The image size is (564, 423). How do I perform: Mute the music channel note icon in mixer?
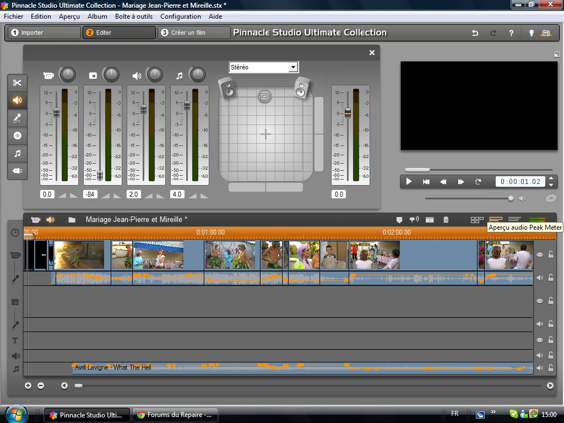pyautogui.click(x=180, y=75)
